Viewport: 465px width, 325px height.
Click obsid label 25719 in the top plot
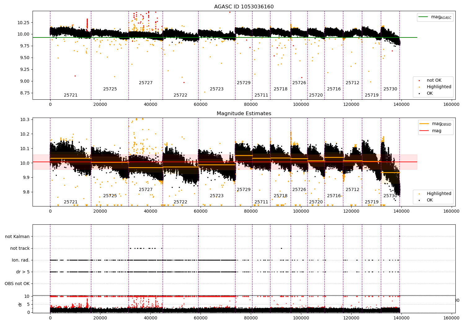tap(372, 95)
